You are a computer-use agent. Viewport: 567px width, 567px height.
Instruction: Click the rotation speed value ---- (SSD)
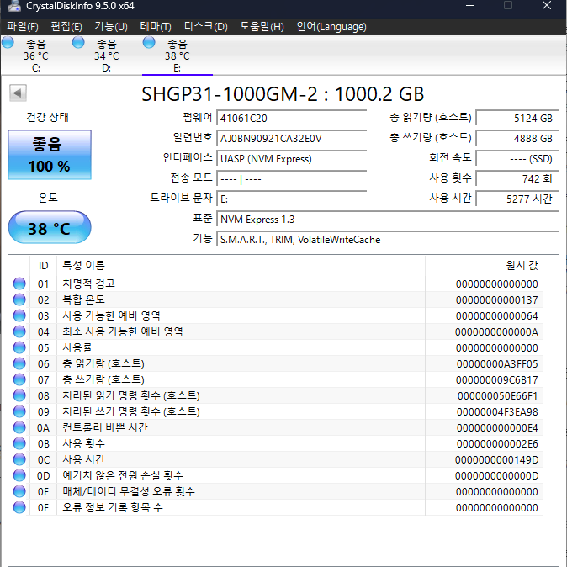point(517,159)
